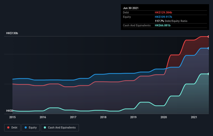The height and width of the screenshot is (136, 213).
Task: Select the blue Equity endpoint marker
Action: [x=209, y=48]
